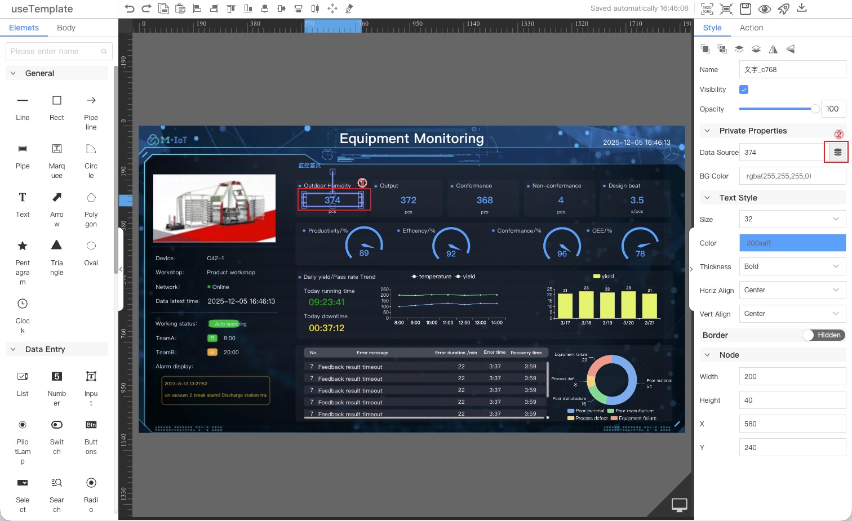Publish the project using the rocket icon
The height and width of the screenshot is (521, 852).
[783, 8]
